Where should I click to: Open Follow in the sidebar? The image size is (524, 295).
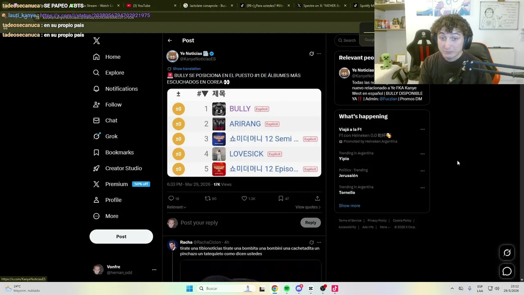(x=107, y=104)
